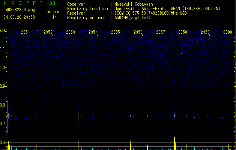
Task: Click the 'Observer' field label
Action: pyautogui.click(x=76, y=4)
